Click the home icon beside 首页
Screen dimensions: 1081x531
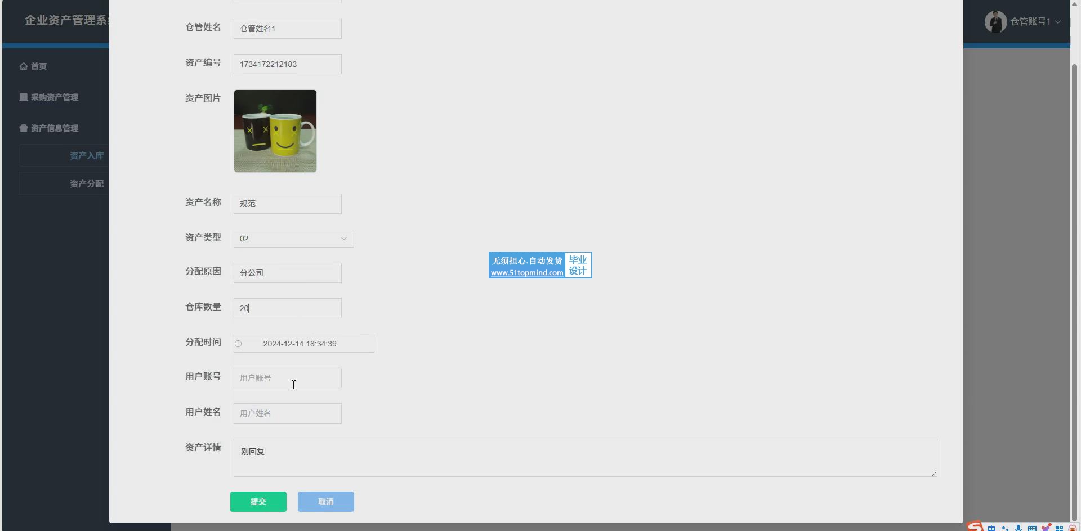(x=23, y=66)
